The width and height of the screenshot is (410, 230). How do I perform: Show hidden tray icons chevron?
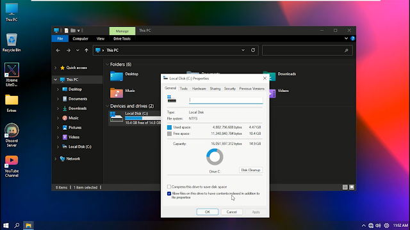(x=364, y=226)
